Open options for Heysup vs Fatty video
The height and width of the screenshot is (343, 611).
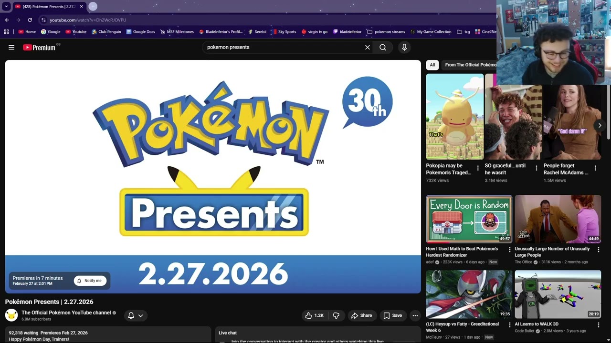pyautogui.click(x=510, y=325)
